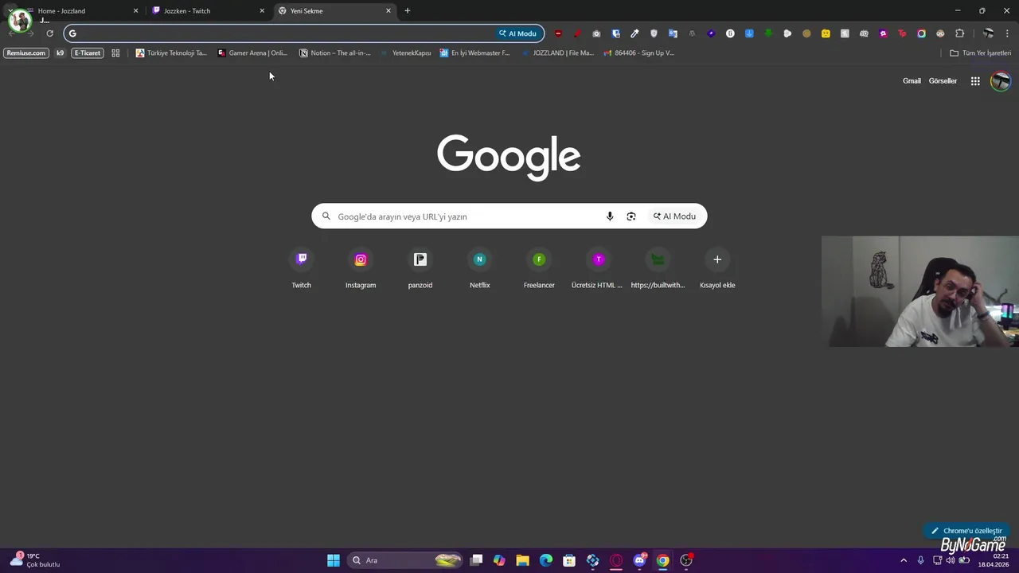Open the Instagram shortcut
The image size is (1019, 573).
[x=361, y=269]
